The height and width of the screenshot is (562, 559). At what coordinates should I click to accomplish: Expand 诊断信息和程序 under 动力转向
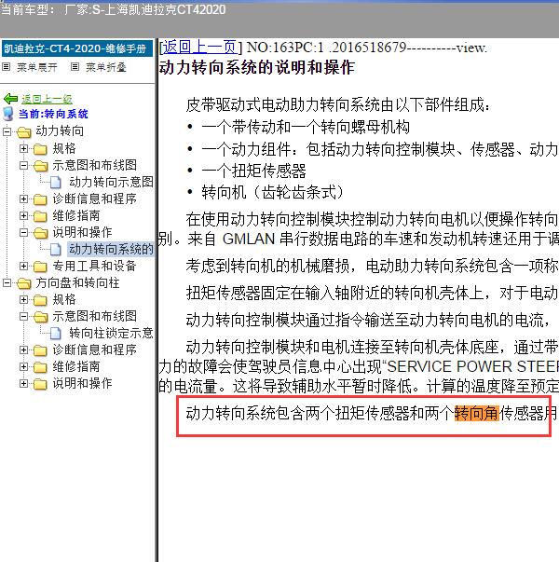click(23, 199)
